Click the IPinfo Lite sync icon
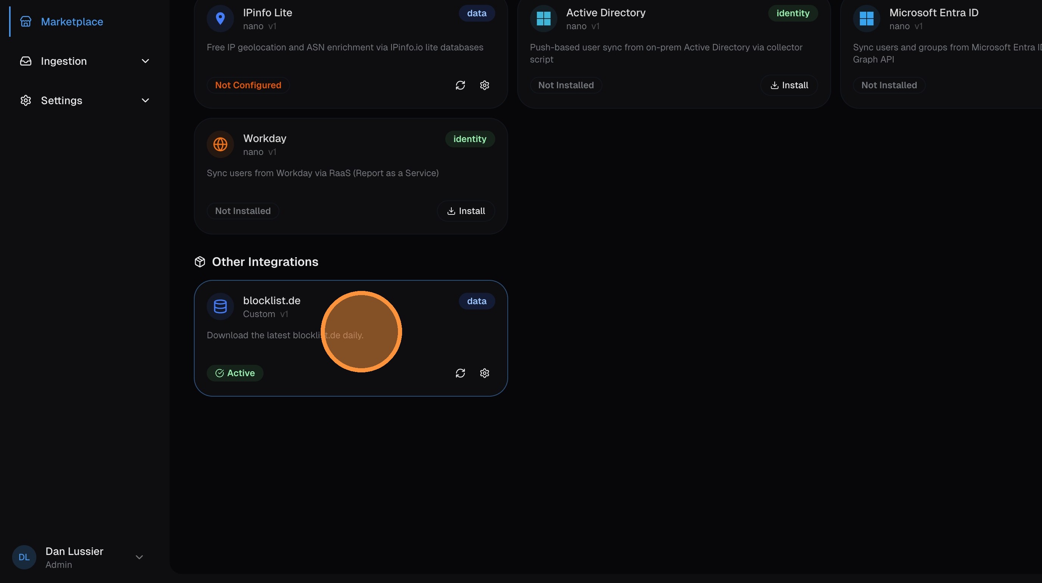 tap(460, 85)
